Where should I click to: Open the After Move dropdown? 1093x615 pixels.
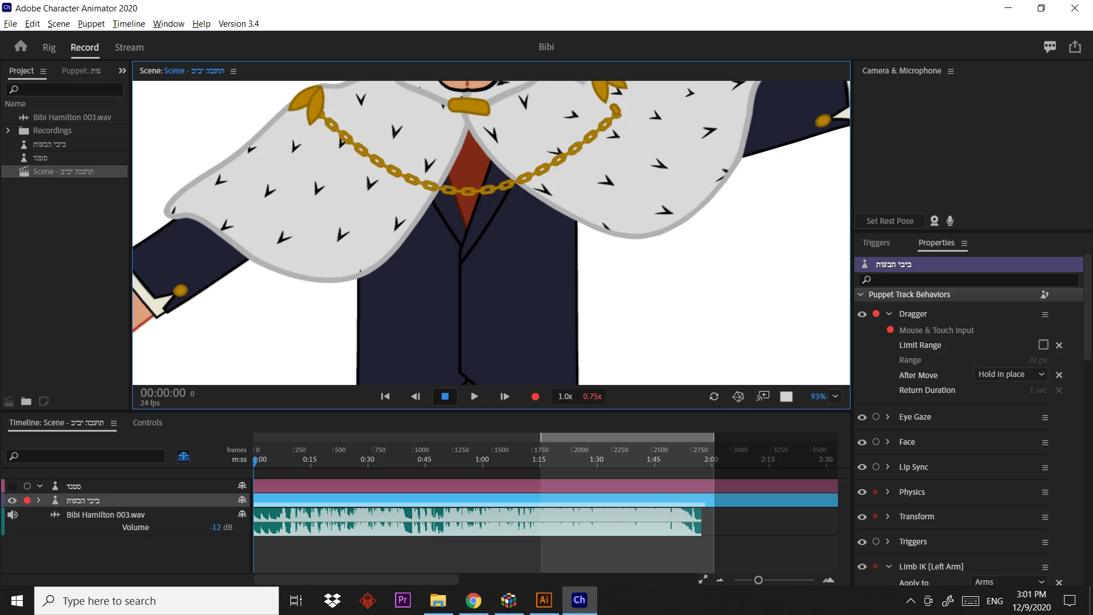(1011, 375)
